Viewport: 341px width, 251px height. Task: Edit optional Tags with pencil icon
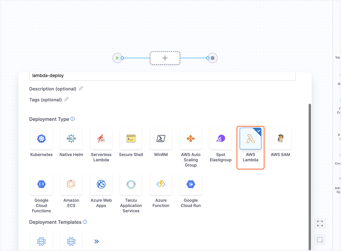tap(66, 99)
